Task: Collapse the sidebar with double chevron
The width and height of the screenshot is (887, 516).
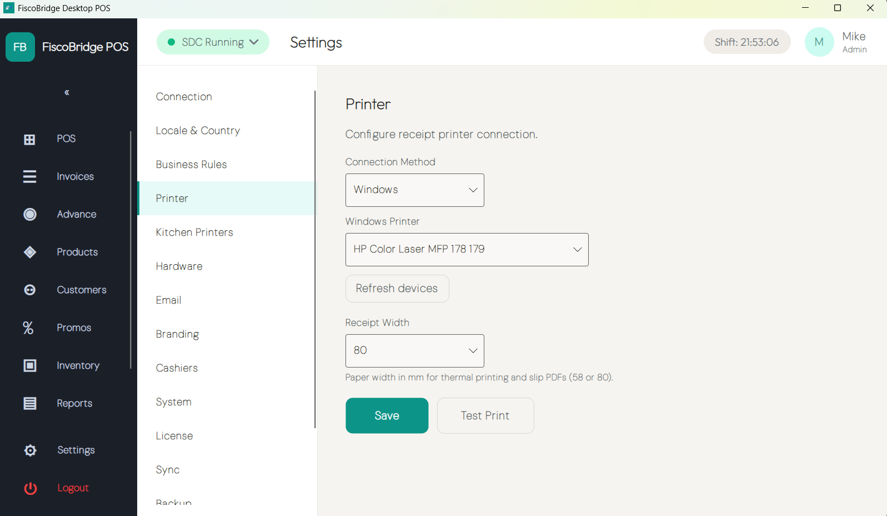Action: pos(67,92)
